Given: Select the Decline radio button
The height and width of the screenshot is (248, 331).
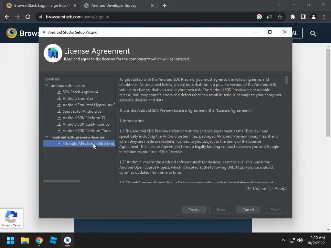Looking at the screenshot, I should tap(249, 188).
